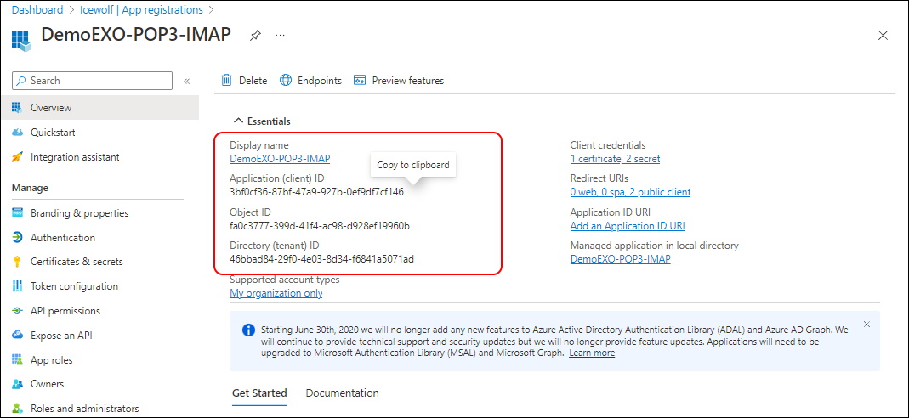This screenshot has height=418, width=909.
Task: Click the Integration assistant rocket icon
Action: [17, 157]
